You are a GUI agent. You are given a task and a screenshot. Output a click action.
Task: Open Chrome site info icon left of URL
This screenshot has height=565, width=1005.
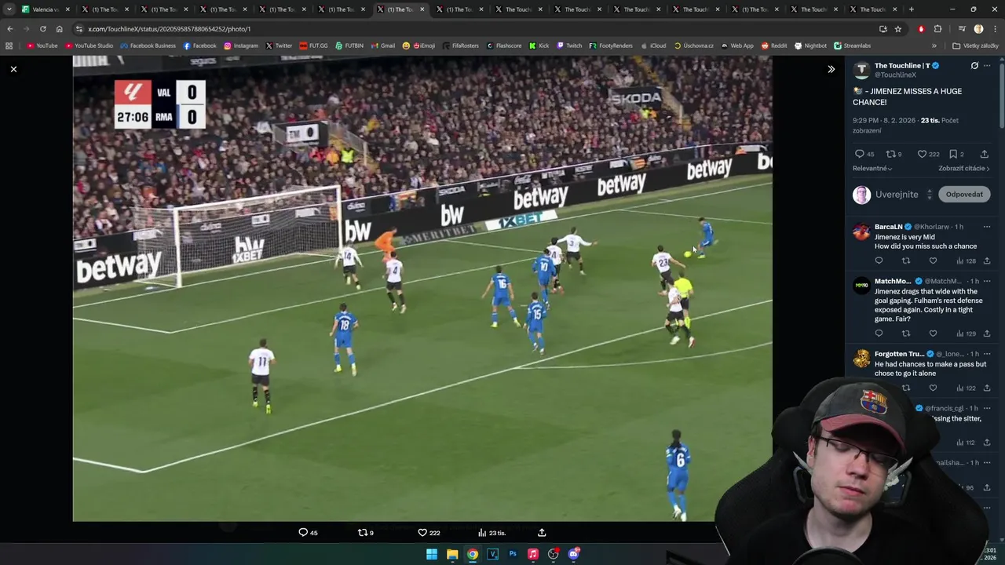tap(79, 29)
